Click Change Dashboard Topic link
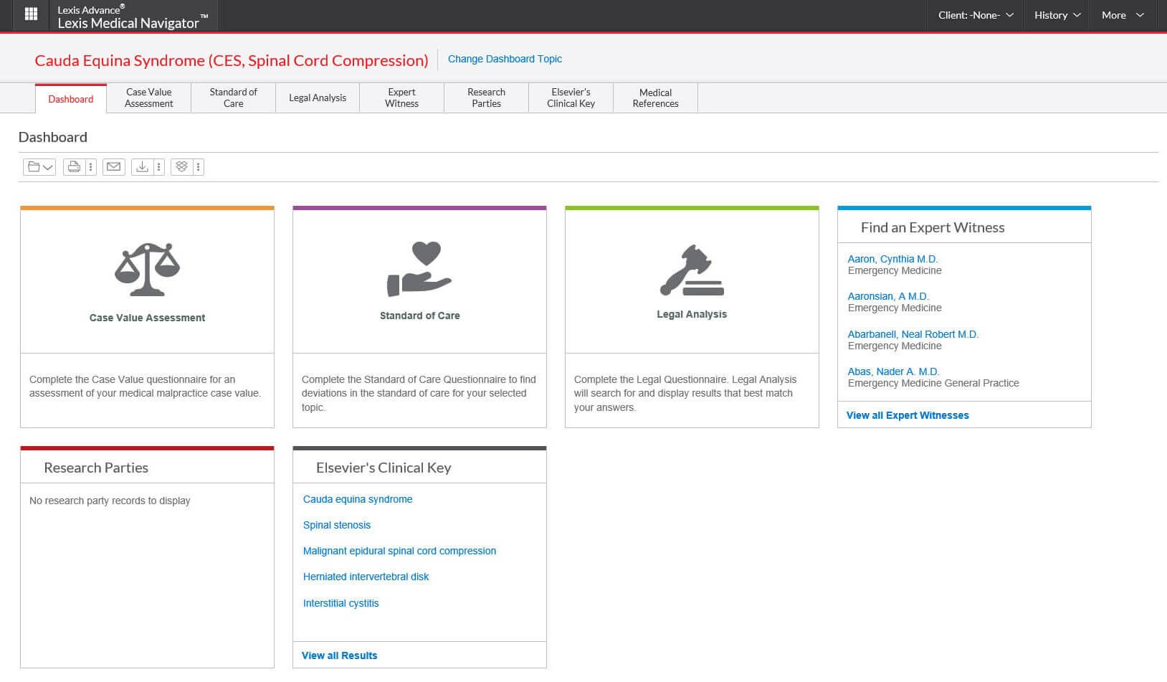Image resolution: width=1167 pixels, height=682 pixels. click(505, 59)
